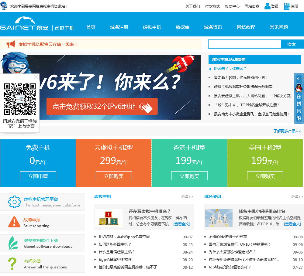Open 景安常用软件下载 link
The height and width of the screenshot is (276, 304).
[41, 240]
